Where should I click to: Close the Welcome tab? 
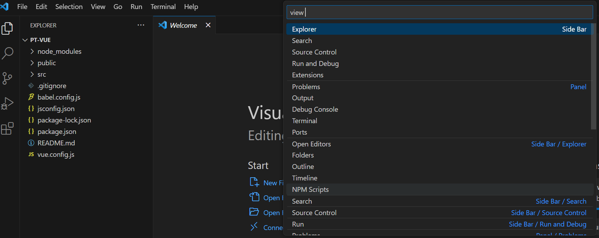[208, 25]
